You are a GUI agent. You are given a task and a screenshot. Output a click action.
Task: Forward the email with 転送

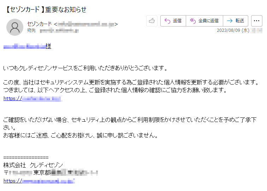(236, 21)
